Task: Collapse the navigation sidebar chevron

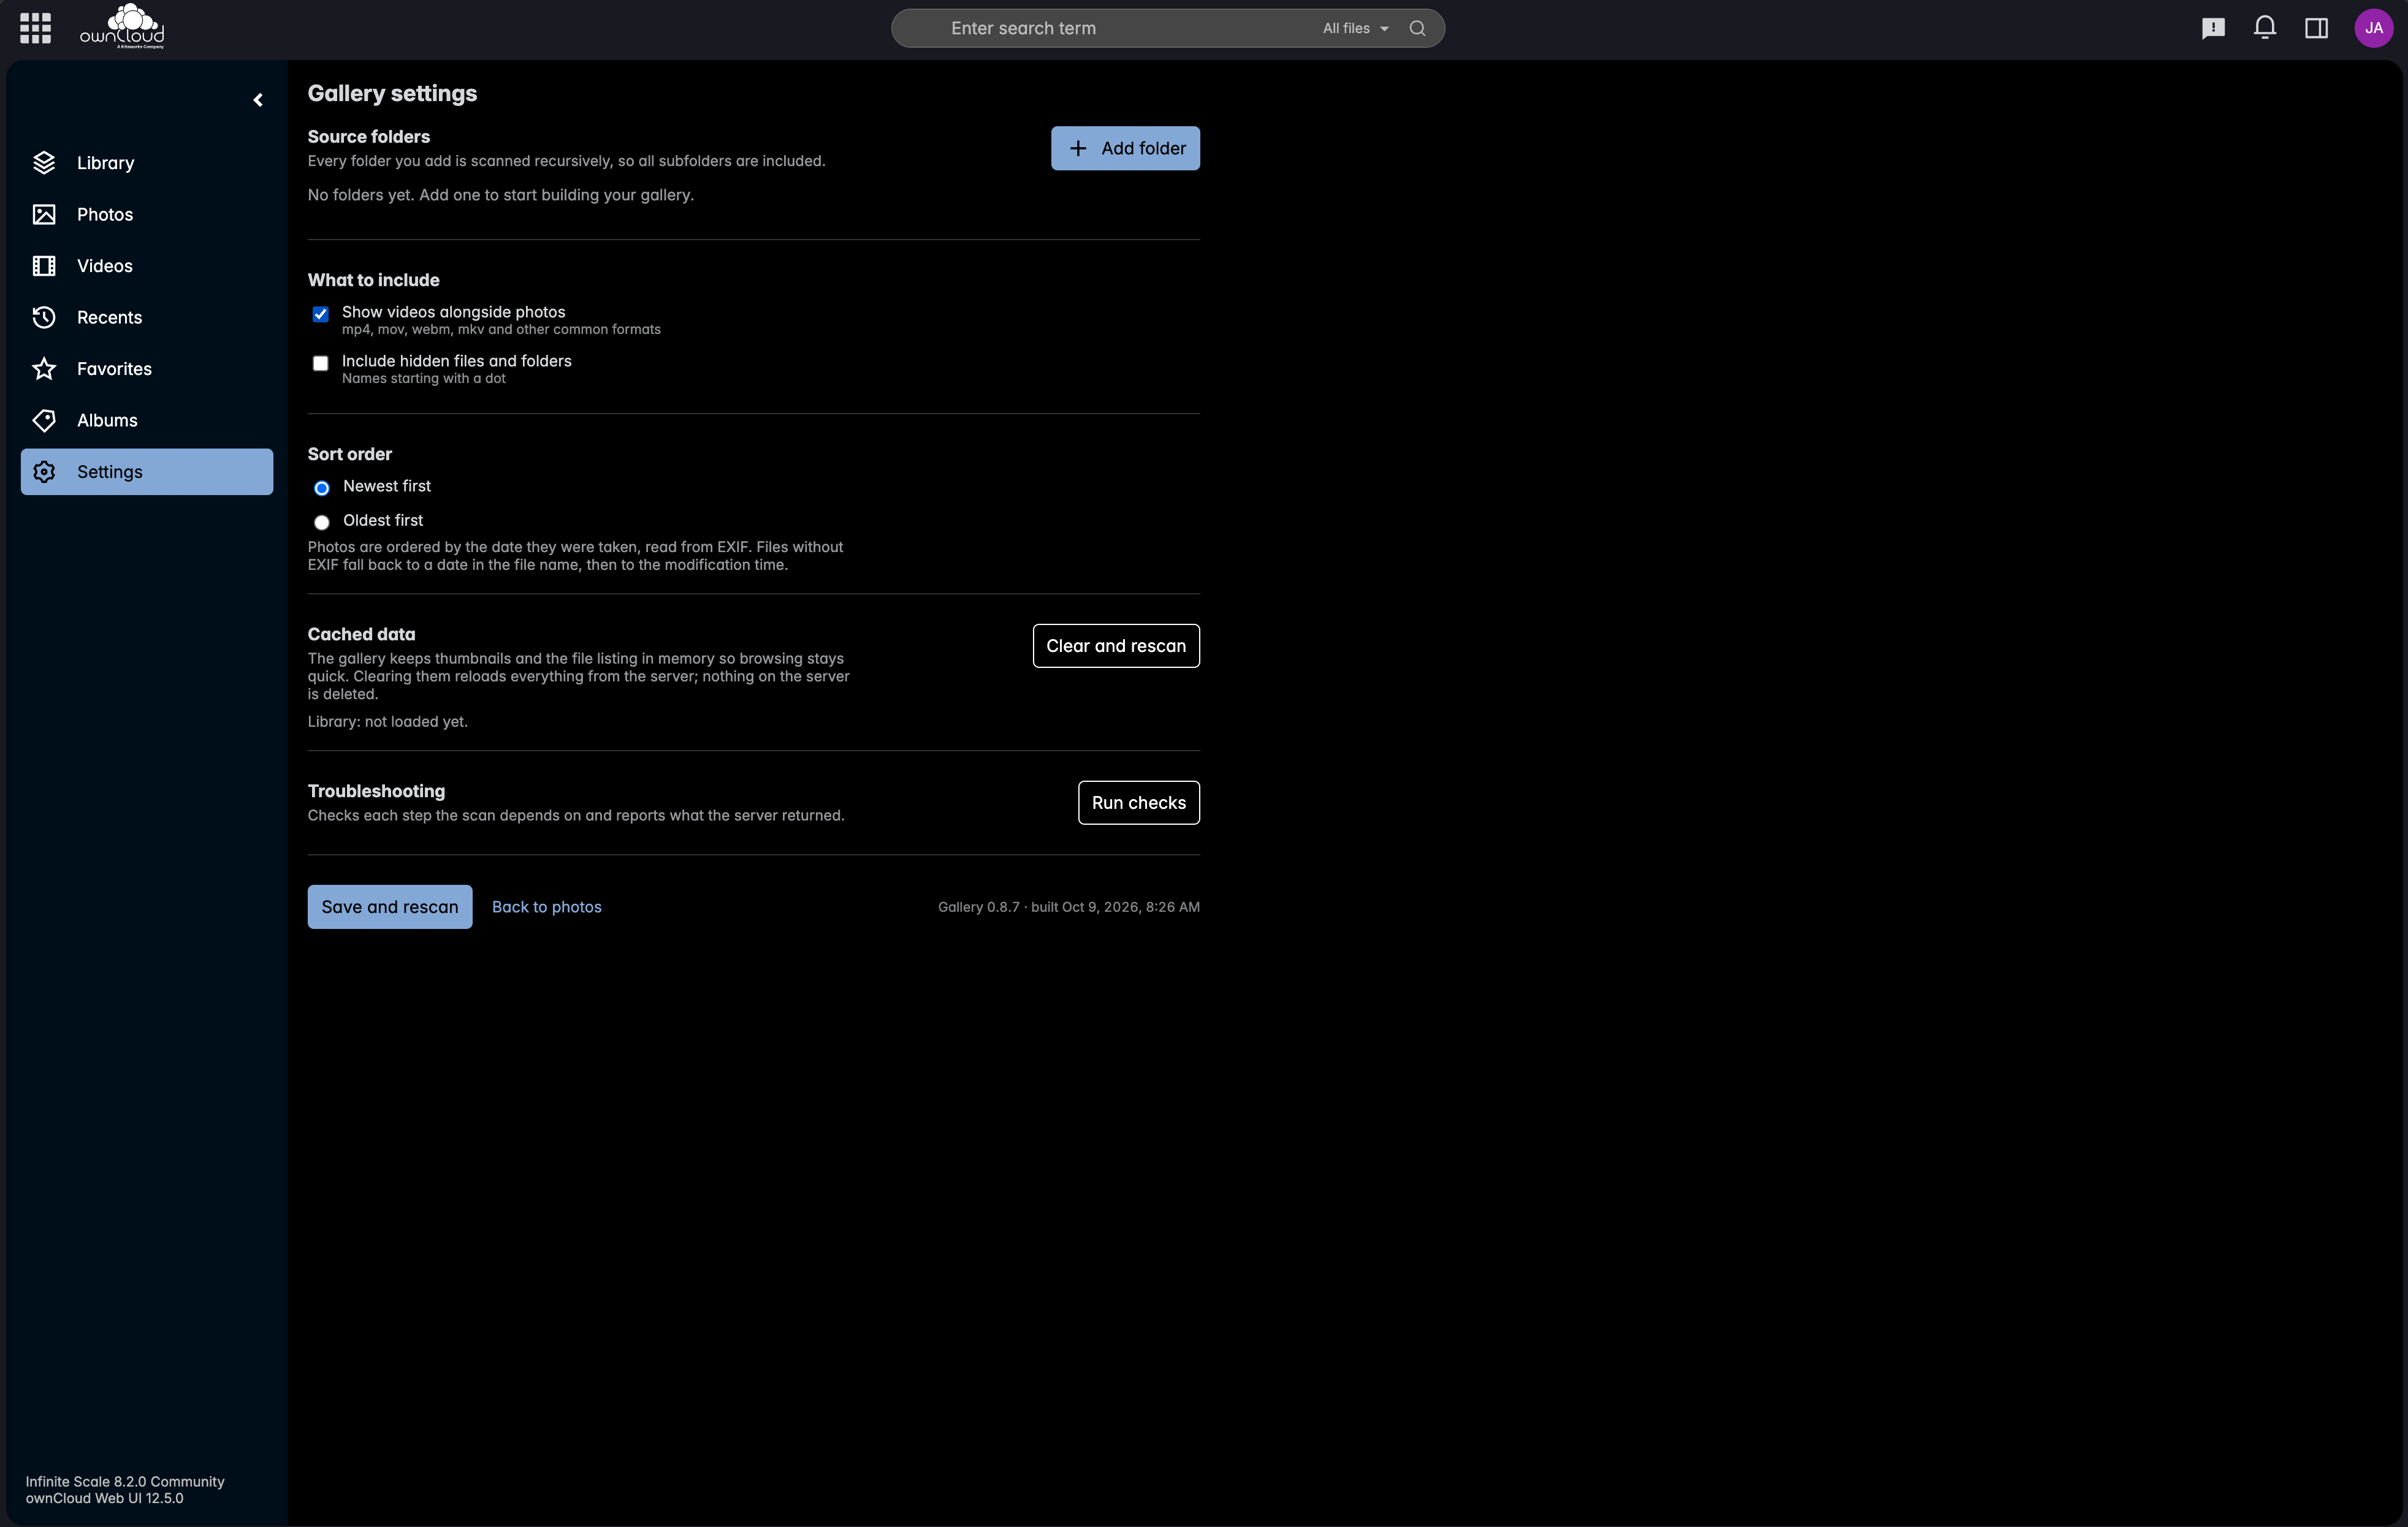Action: [258, 100]
